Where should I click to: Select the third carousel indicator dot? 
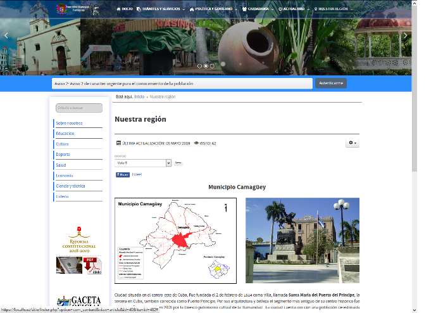pos(212,66)
